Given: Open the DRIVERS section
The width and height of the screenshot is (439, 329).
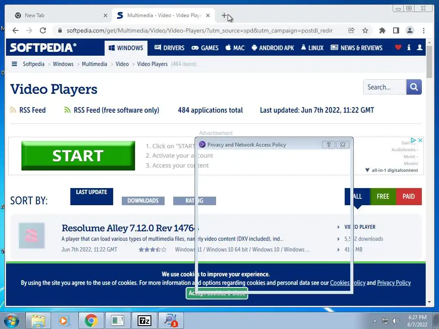Looking at the screenshot, I should tap(169, 48).
